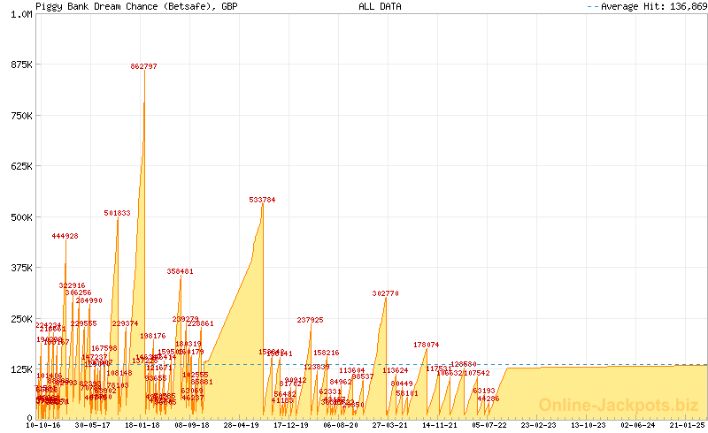Click the 501833 data point label
The image size is (708, 433).
117,213
